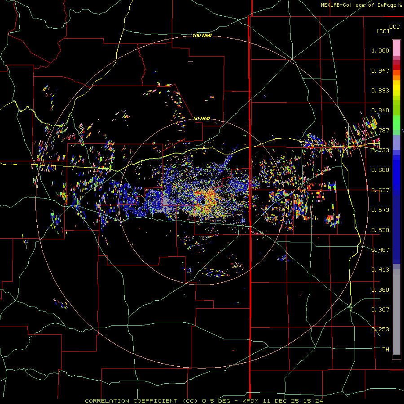Screen dimensions: 404x404
Task: Click the 0.733 legend value
Action: tap(380, 150)
